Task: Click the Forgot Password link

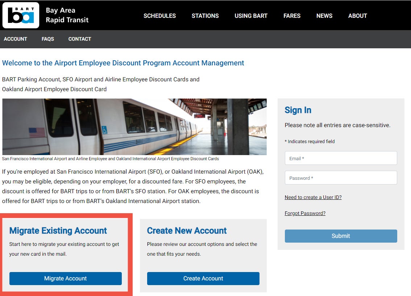Action: (305, 213)
